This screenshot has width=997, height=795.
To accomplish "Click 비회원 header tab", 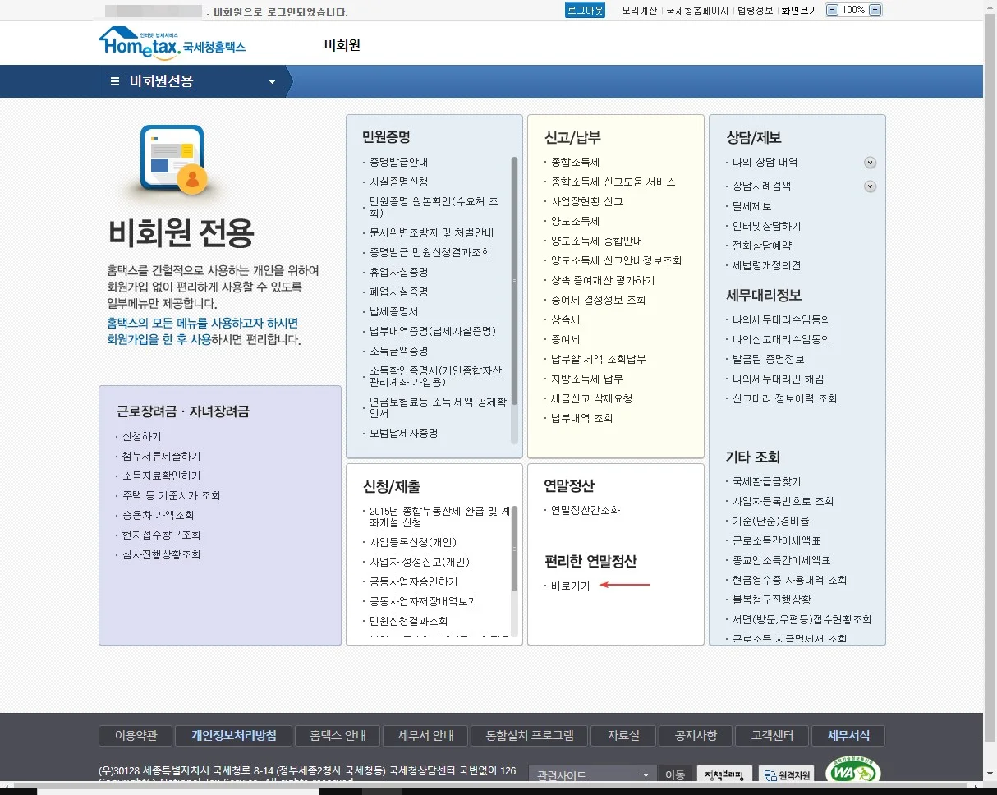I will coord(342,44).
